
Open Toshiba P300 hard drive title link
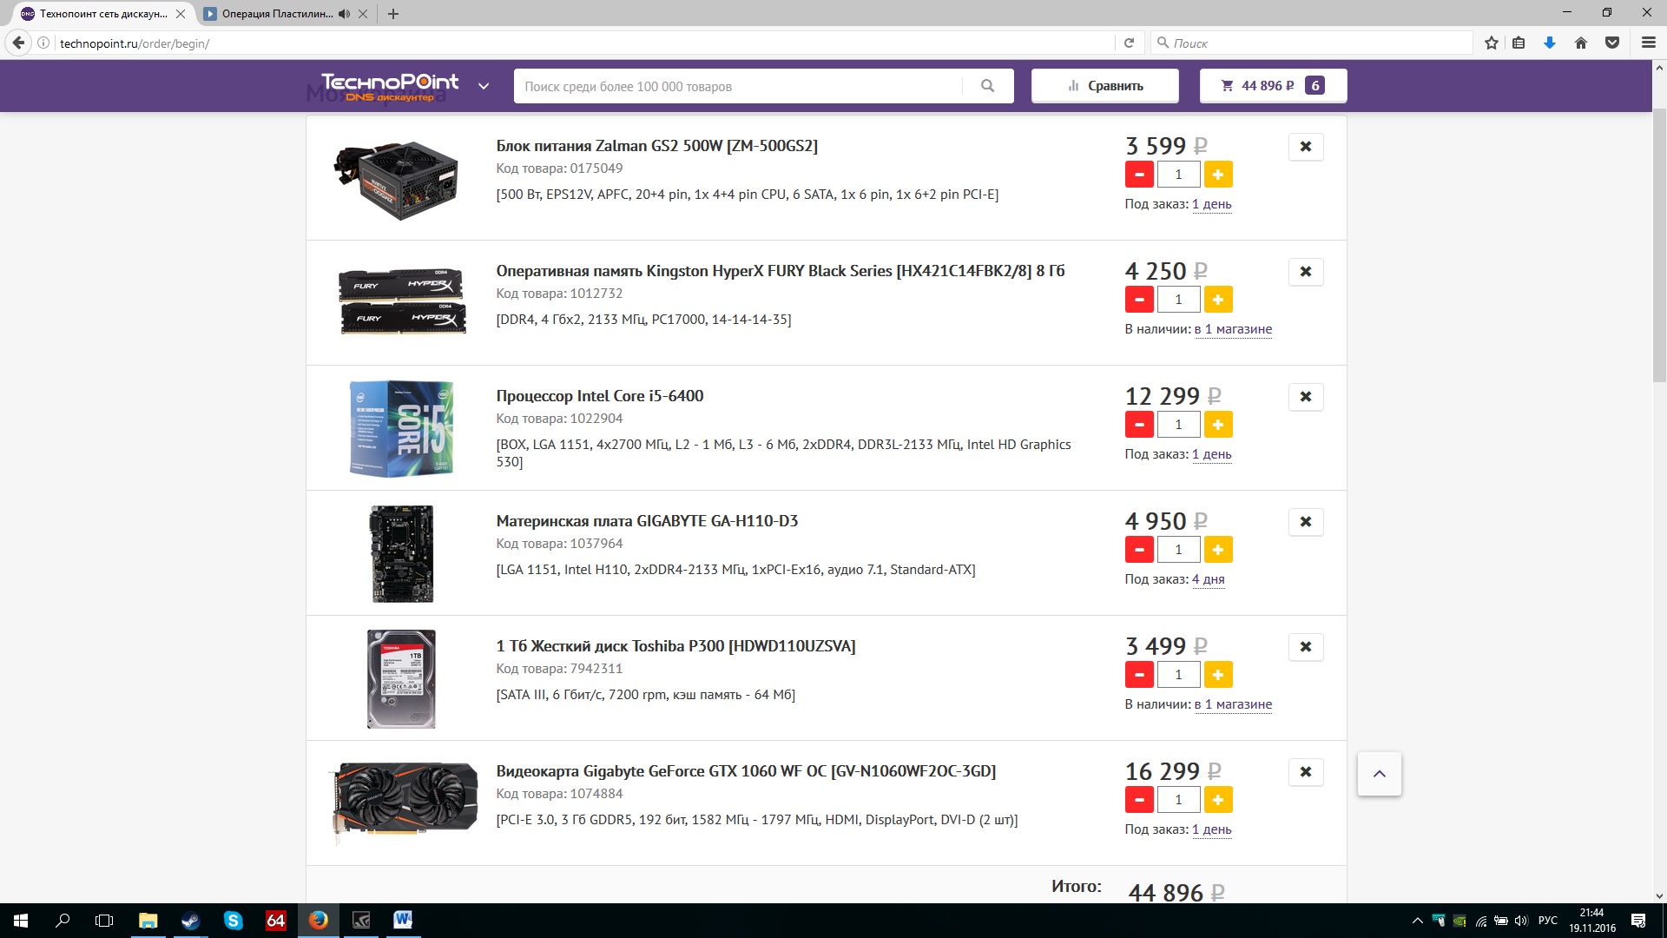[675, 646]
